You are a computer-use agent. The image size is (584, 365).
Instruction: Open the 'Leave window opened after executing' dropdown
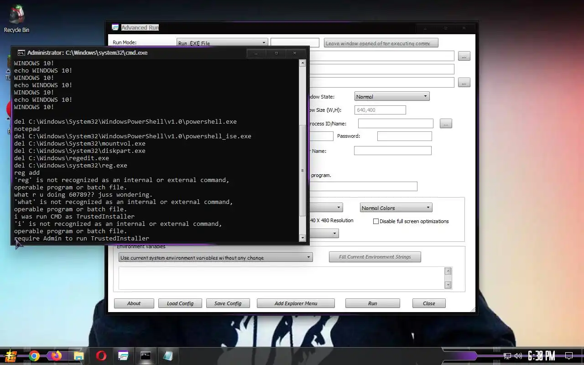(x=381, y=43)
